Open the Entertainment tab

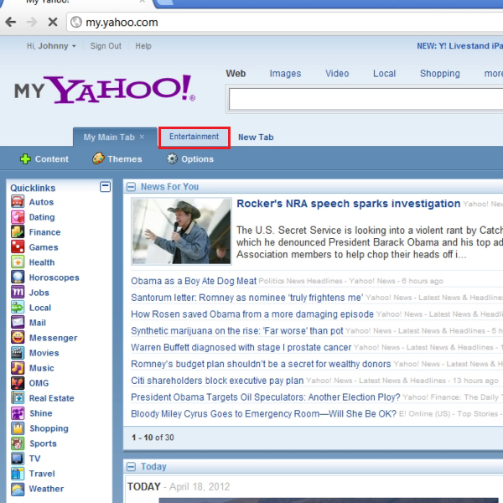click(194, 137)
